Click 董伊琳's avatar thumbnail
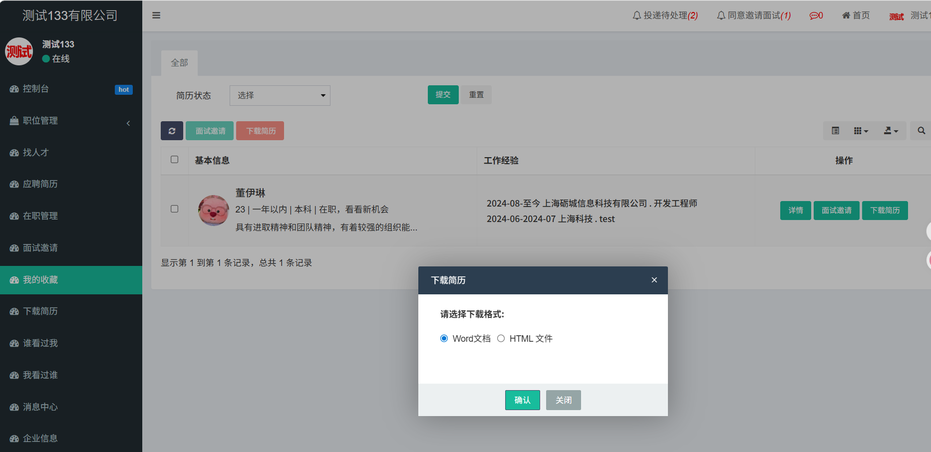The height and width of the screenshot is (452, 931). click(x=214, y=210)
